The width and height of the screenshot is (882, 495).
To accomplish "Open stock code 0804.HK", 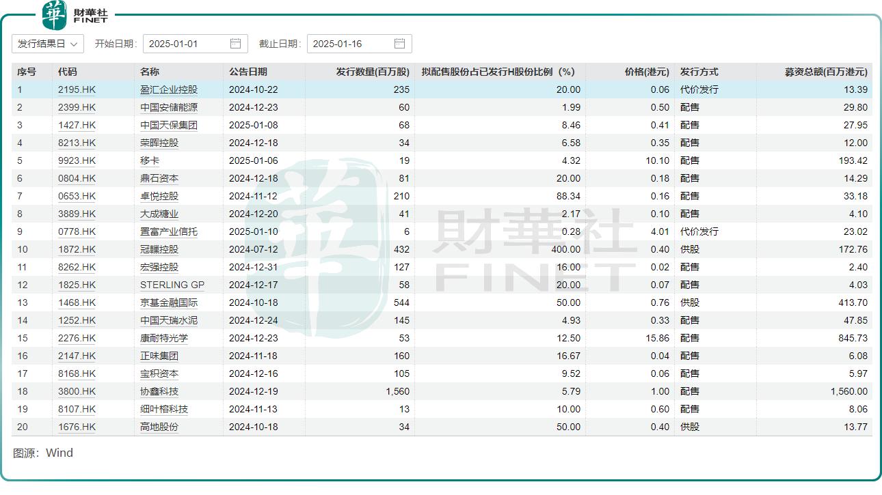I will pyautogui.click(x=77, y=178).
